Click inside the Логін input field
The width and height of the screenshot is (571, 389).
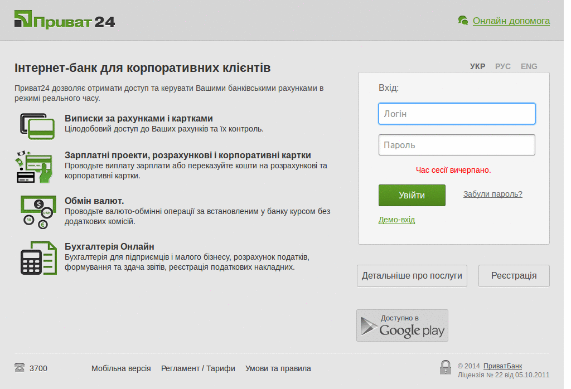456,114
